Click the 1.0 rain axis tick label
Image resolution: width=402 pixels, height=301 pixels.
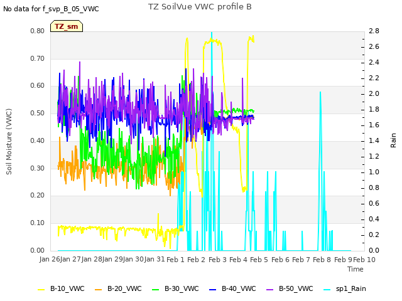(x=374, y=172)
